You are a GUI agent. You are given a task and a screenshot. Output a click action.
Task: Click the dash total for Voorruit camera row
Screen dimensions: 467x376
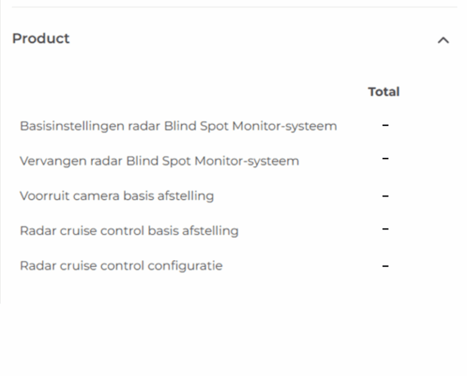385,196
